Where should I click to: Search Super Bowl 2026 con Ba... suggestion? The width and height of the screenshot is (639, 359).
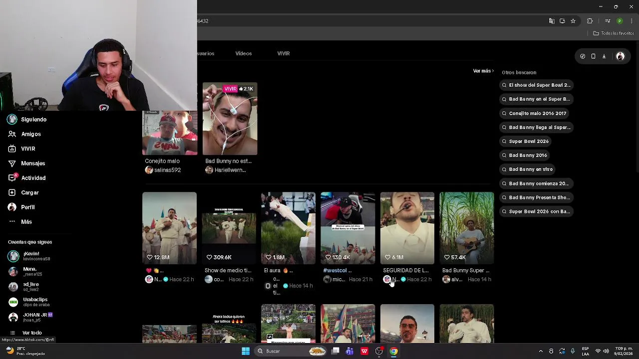[x=536, y=211]
